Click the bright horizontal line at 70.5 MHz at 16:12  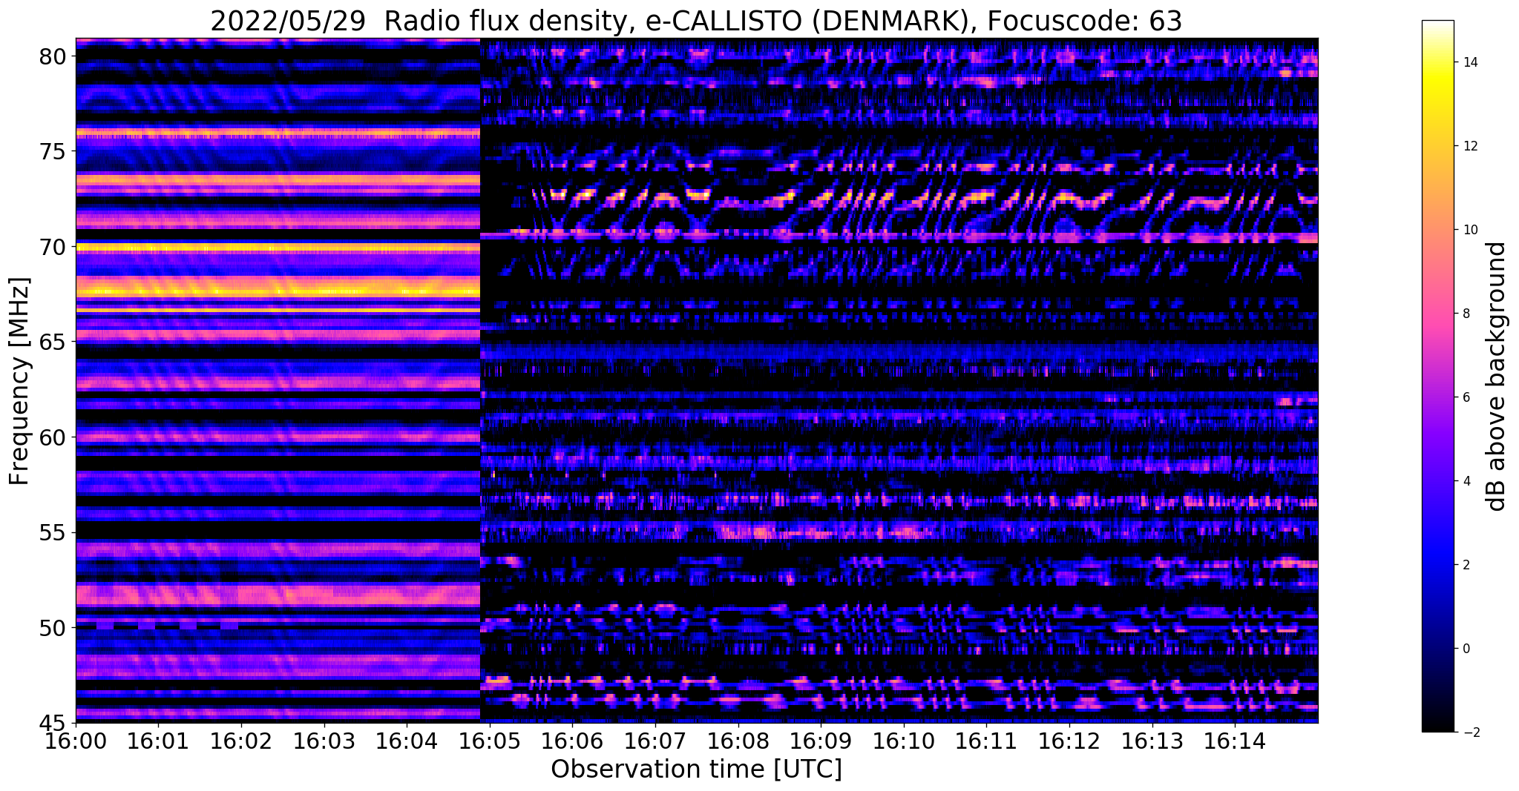pyautogui.click(x=1069, y=237)
